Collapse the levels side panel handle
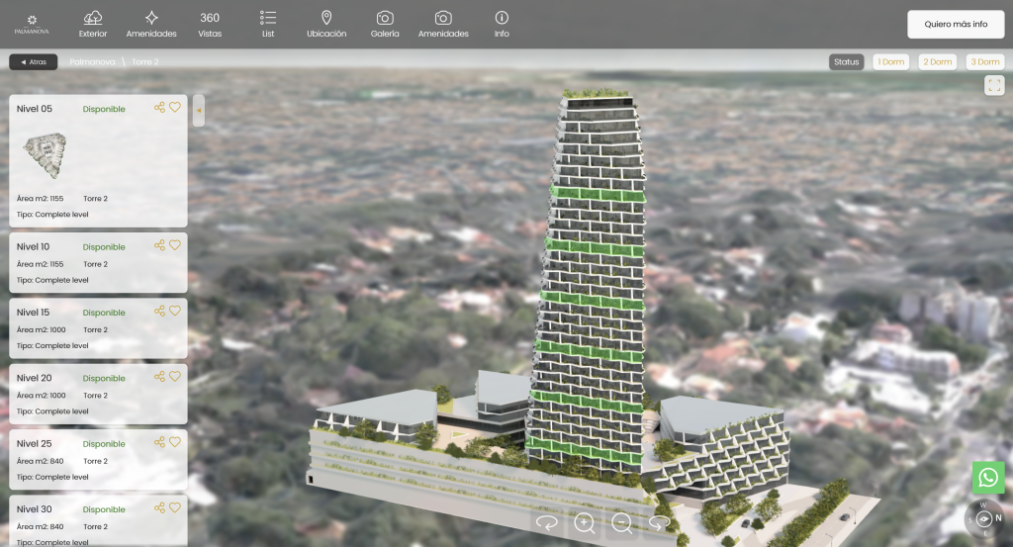Screen dimensions: 1013x547 (199, 110)
